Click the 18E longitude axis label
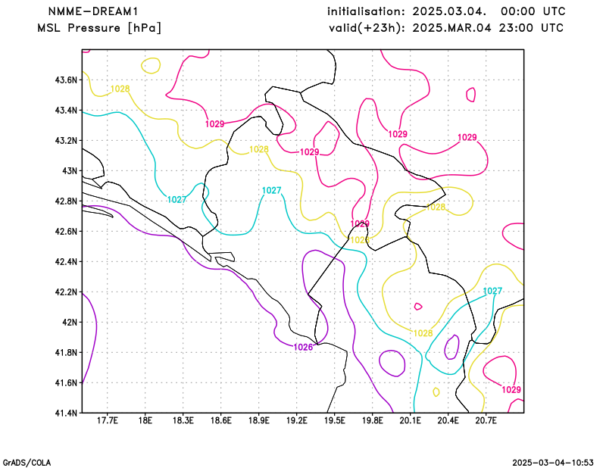This screenshot has width=606, height=468. (x=145, y=420)
